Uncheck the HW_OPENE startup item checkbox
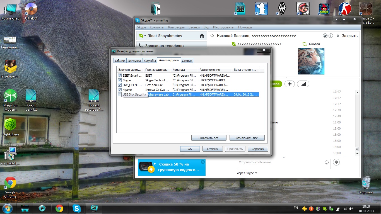The width and height of the screenshot is (381, 214). point(120,85)
